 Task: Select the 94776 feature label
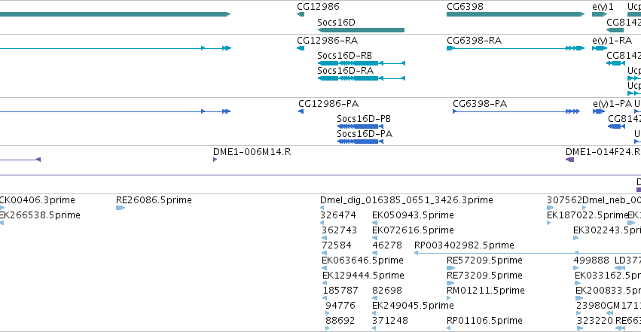click(x=340, y=306)
